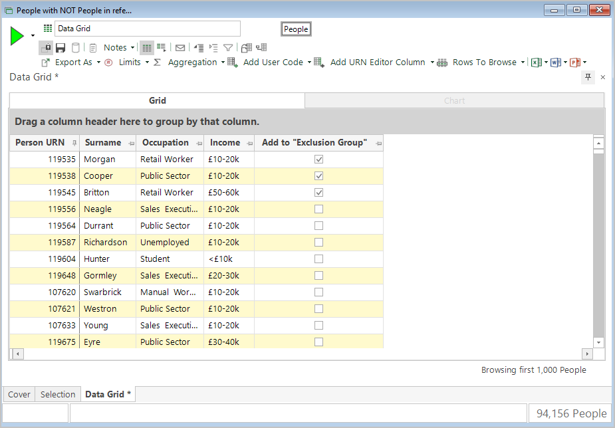Screen dimensions: 615x428
Task: Click the grid rows with arrow icon
Action: coord(162,48)
